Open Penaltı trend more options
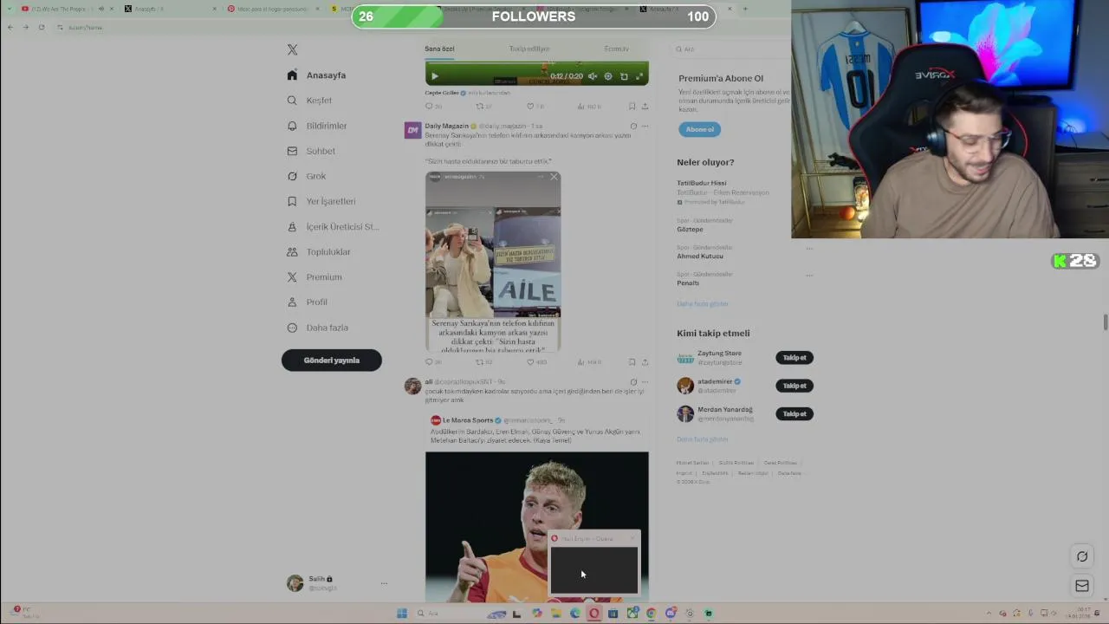 (x=809, y=276)
